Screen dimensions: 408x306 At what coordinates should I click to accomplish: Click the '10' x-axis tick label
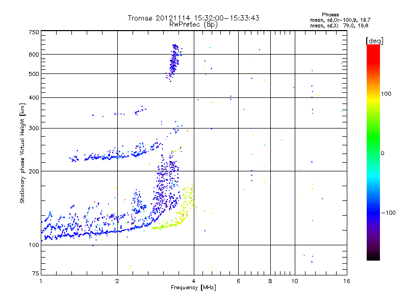pyautogui.click(x=295, y=281)
